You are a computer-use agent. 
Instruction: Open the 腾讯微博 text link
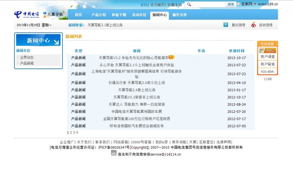(x=238, y=25)
